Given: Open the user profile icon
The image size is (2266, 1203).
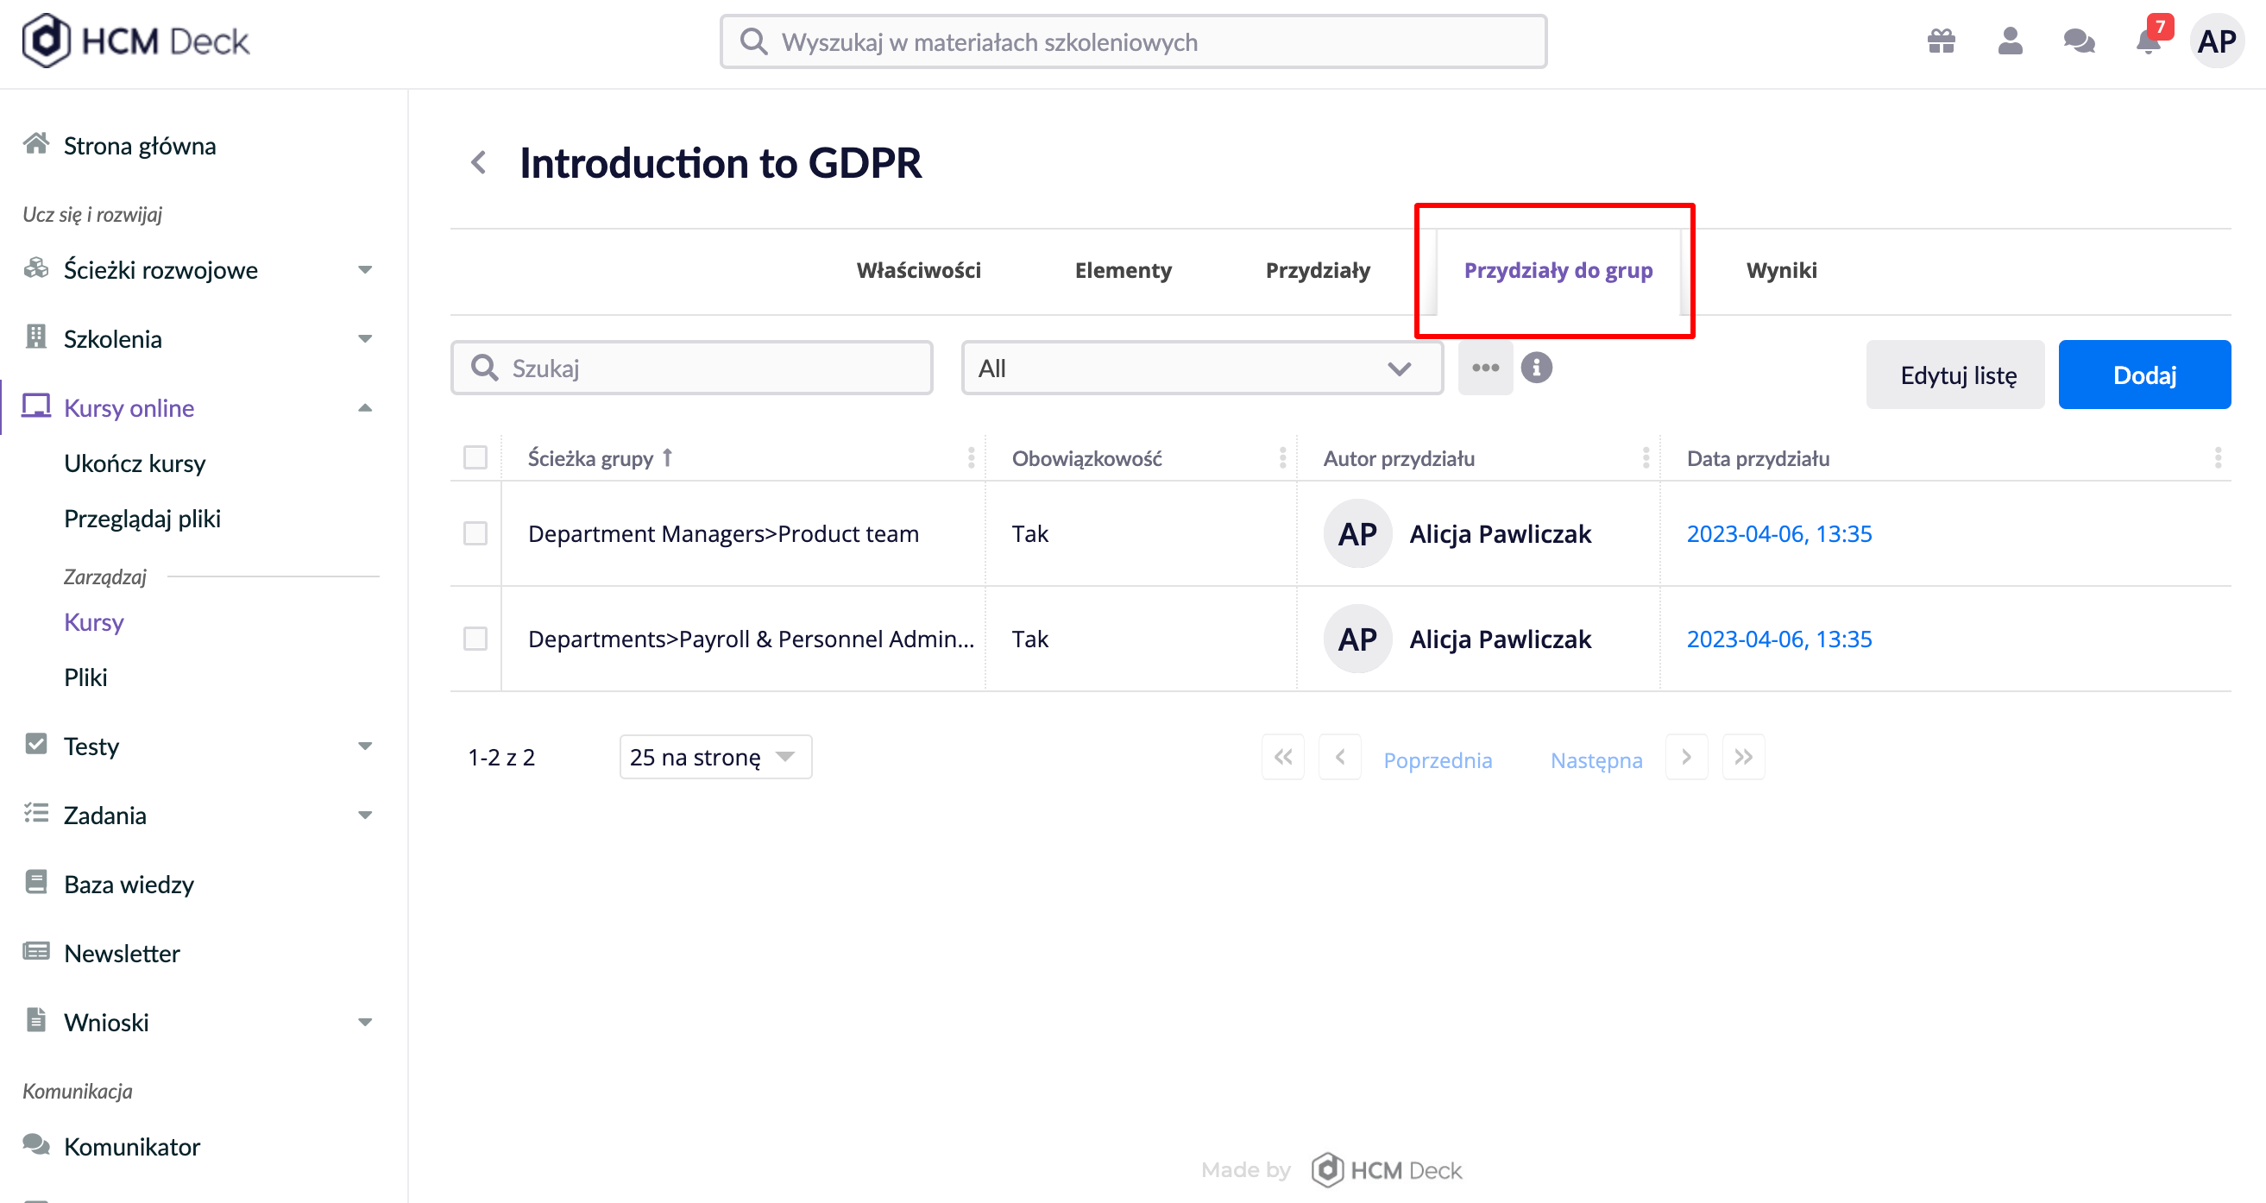Looking at the screenshot, I should 2010,41.
